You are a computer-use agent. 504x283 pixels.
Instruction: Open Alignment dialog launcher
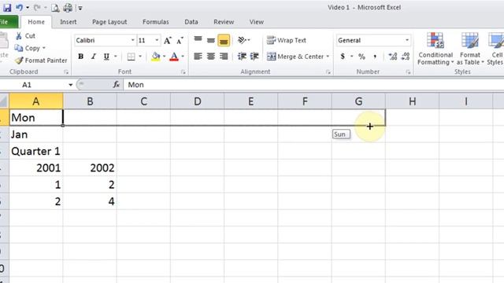click(x=328, y=72)
